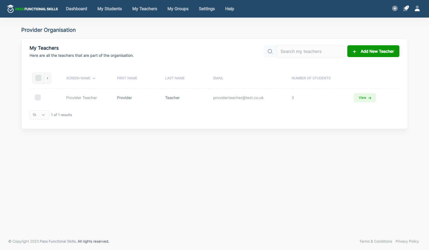Click the '1 of 1 results' text

click(61, 115)
